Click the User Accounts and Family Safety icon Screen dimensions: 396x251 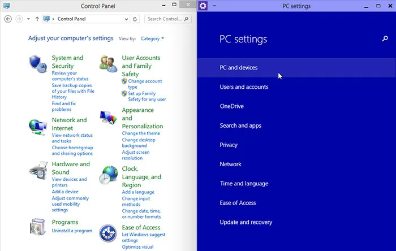107,63
